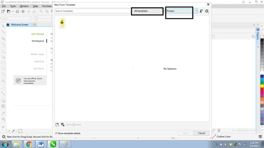Click the add template location icon
The width and height of the screenshot is (264, 148).
(63, 125)
